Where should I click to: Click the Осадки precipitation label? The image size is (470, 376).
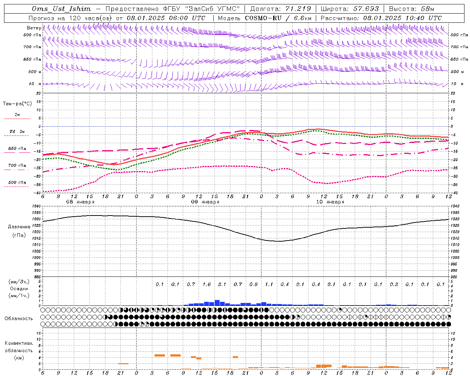coord(19,289)
